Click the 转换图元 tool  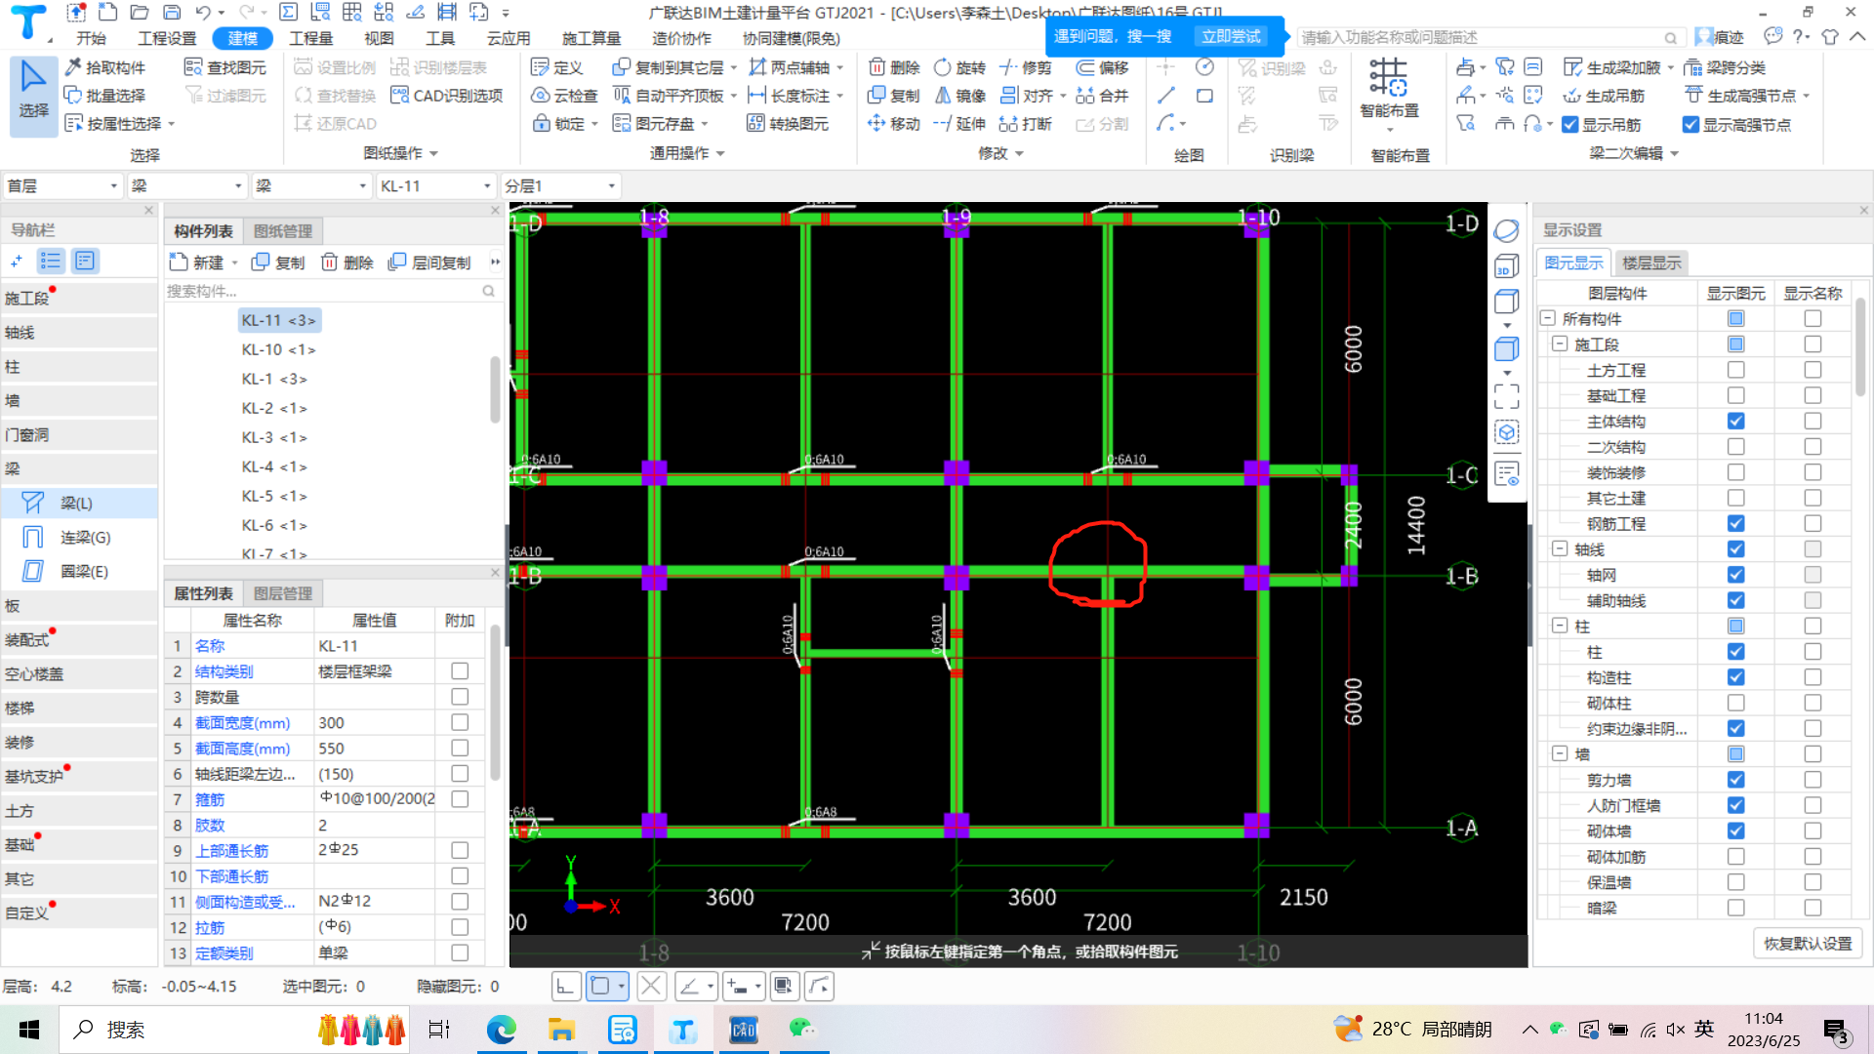click(788, 124)
